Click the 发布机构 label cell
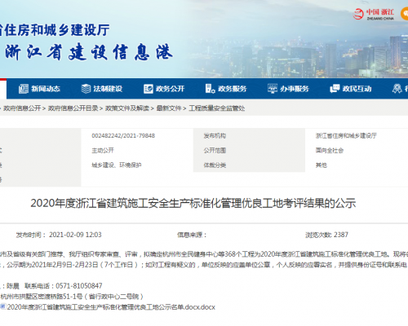 215,135
